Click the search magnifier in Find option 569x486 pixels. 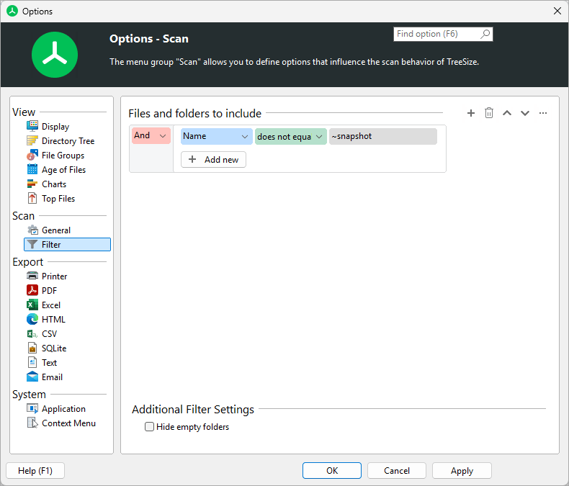pos(485,34)
